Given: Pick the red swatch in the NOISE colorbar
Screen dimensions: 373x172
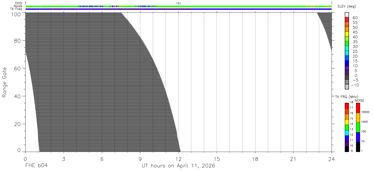Looking at the screenshot, I should point(358,108).
